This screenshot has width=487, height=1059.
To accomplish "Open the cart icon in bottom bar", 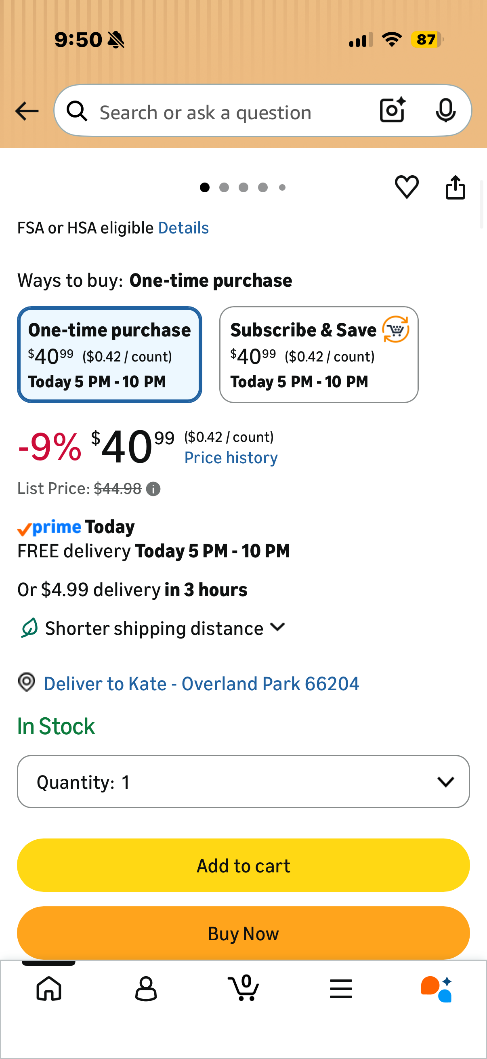I will 243,988.
